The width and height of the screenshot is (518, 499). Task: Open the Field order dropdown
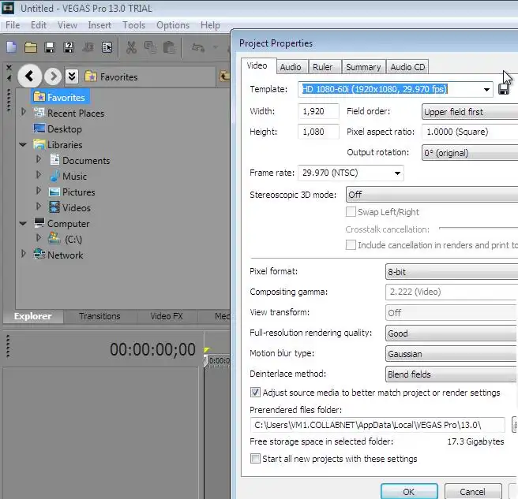tap(470, 112)
